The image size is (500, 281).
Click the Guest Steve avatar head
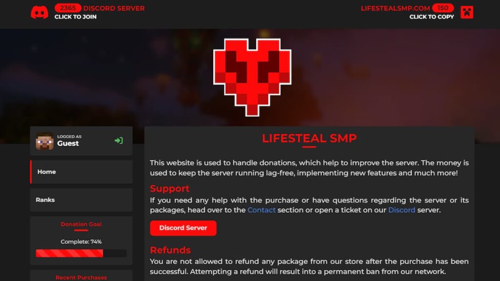[x=44, y=141]
